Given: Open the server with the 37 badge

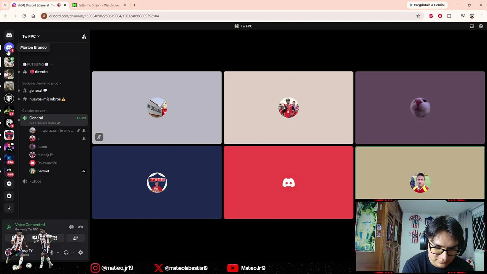Looking at the screenshot, I should point(9,111).
